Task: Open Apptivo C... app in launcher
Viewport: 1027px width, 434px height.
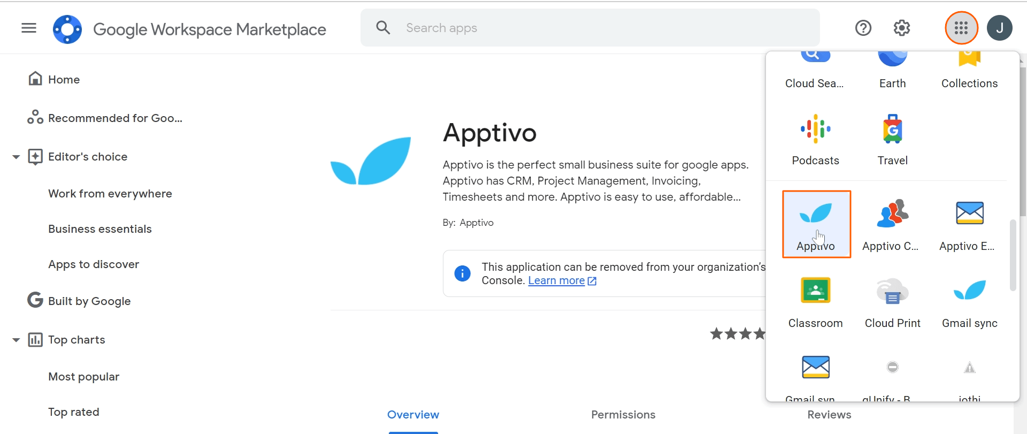Action: [x=892, y=224]
